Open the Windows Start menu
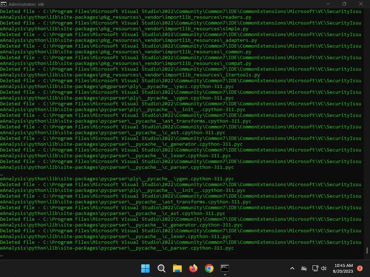This screenshot has height=277, width=370. click(145, 268)
